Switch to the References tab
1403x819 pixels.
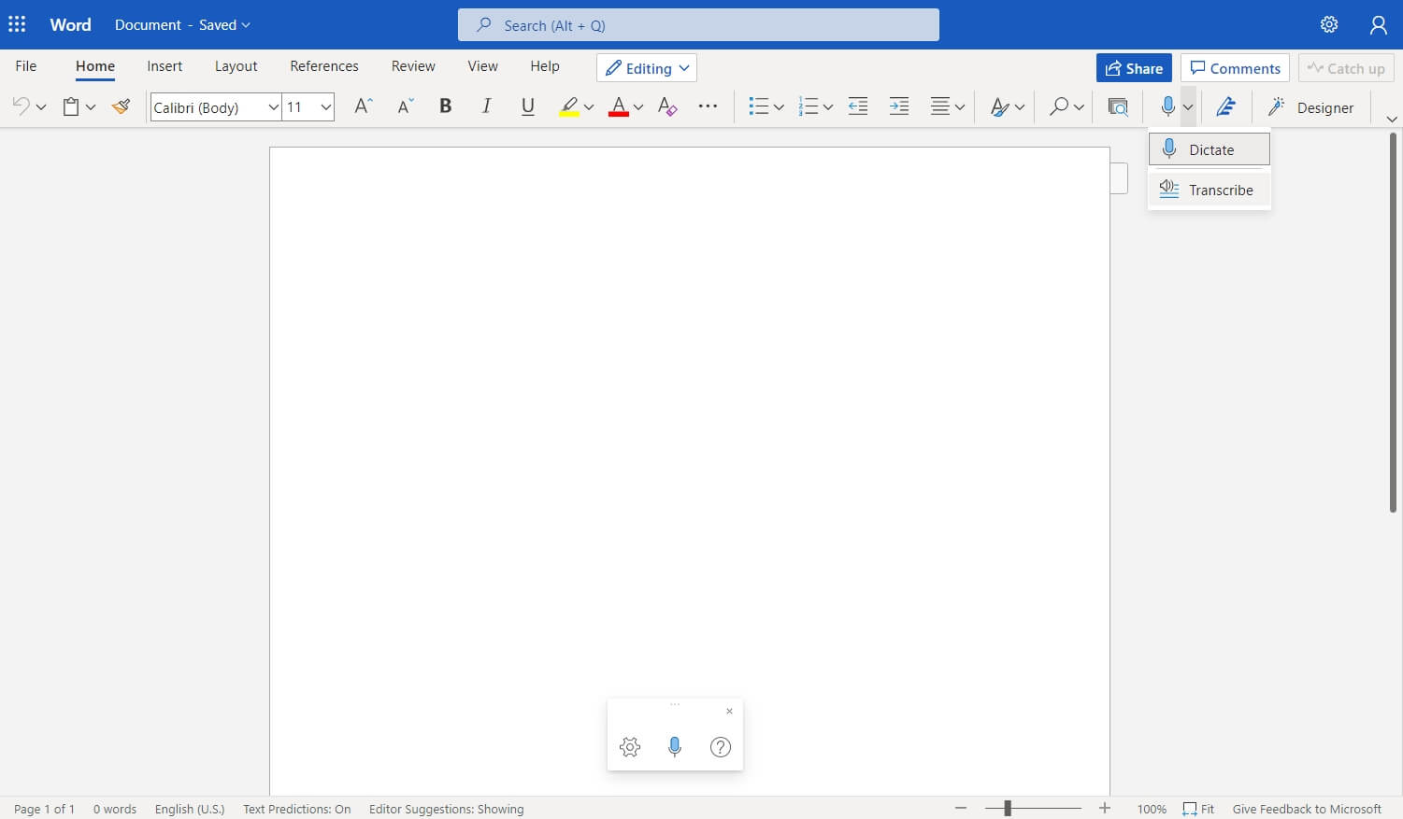coord(324,66)
